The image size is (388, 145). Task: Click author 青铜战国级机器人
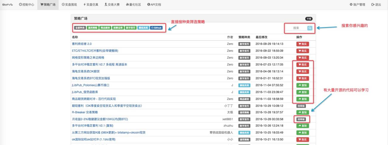[x=221, y=132]
